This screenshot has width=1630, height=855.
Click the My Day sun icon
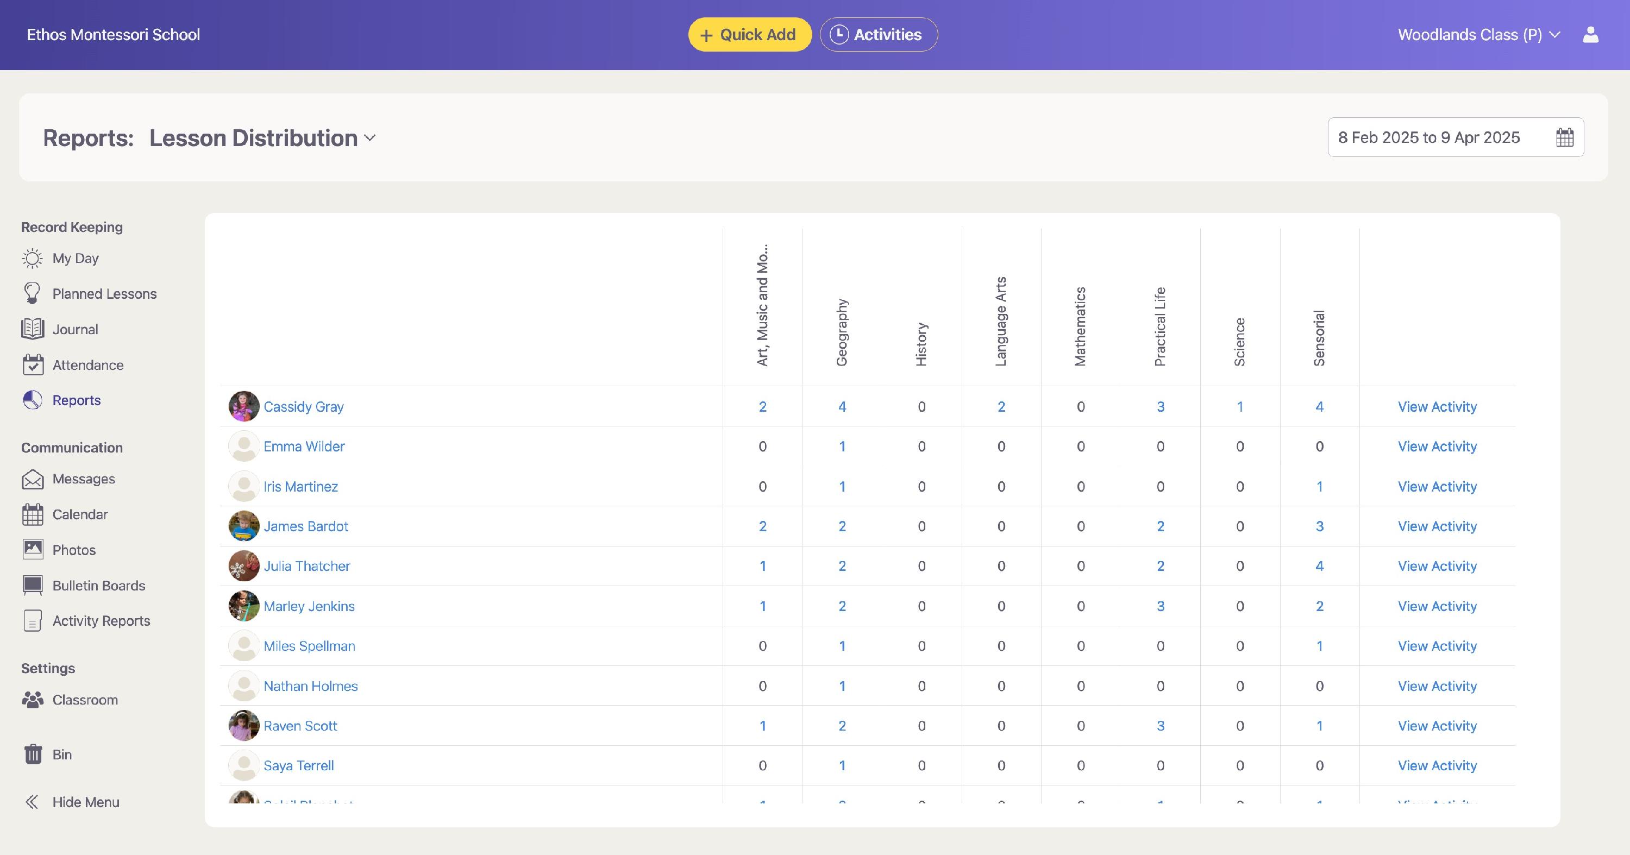[x=32, y=258]
